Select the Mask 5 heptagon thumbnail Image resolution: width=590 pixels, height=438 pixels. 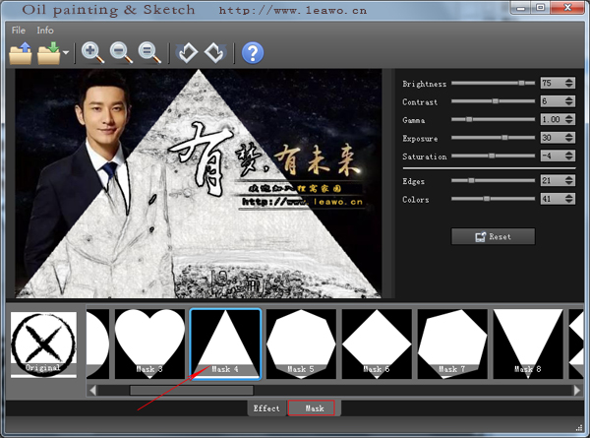(301, 344)
